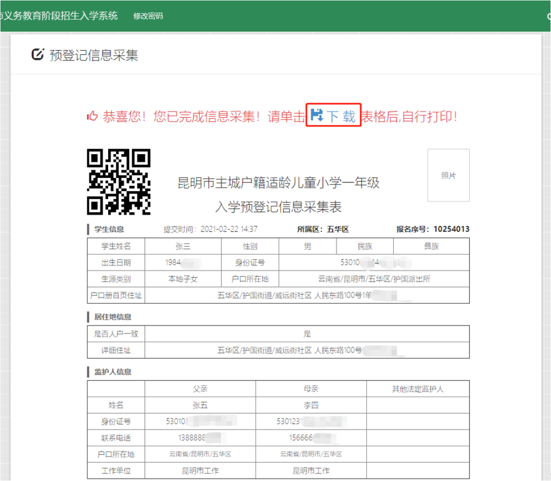Click the 义务教育阶段招生入学系统 title
The width and height of the screenshot is (551, 481).
59,16
